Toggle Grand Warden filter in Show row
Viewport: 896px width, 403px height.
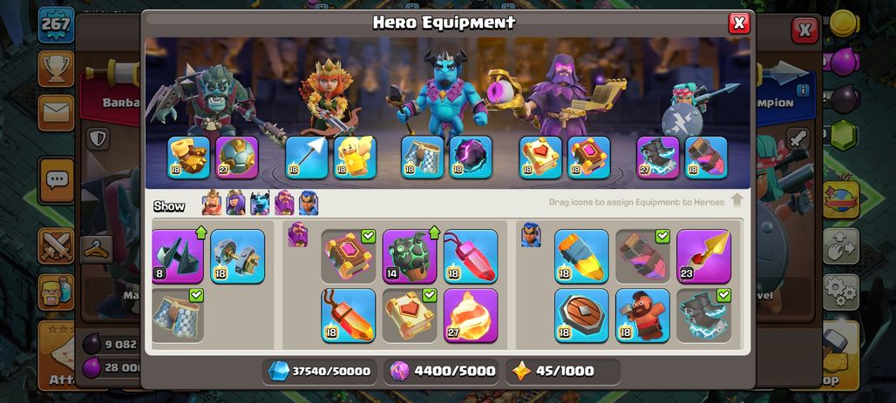pyautogui.click(x=284, y=203)
